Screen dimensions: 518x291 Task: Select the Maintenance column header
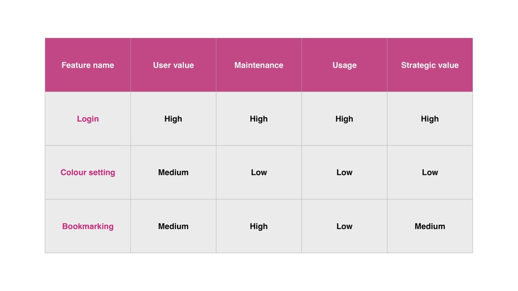point(258,65)
